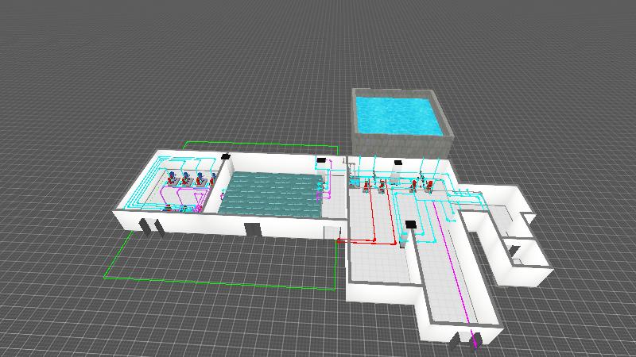Screen dimensions: 636x357
Task: Select the black box on the central corridor wall
Action: coord(411,225)
